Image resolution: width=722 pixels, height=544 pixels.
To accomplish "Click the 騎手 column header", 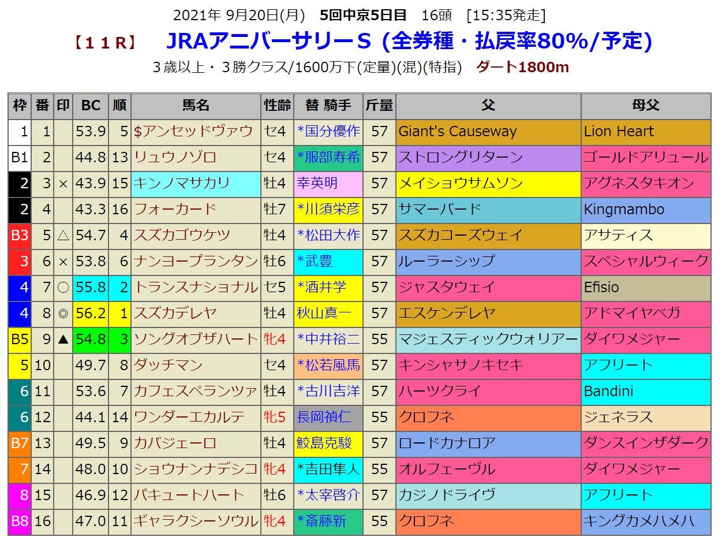I will click(328, 105).
